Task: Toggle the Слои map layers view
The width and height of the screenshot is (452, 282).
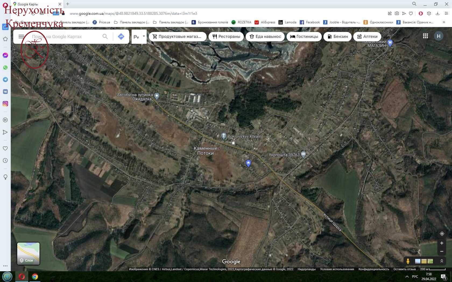Action: (29, 254)
